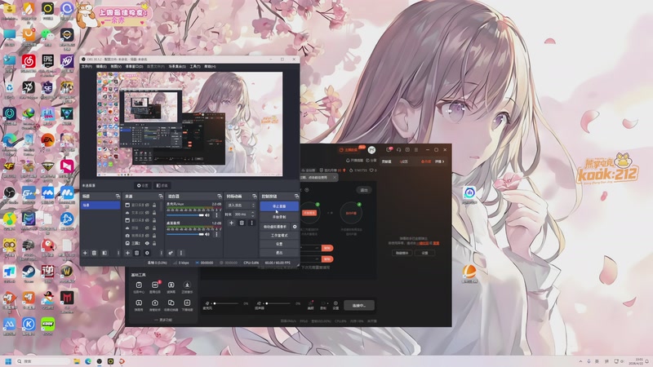Click Stop Streaming button
This screenshot has width=653, height=367.
(279, 206)
